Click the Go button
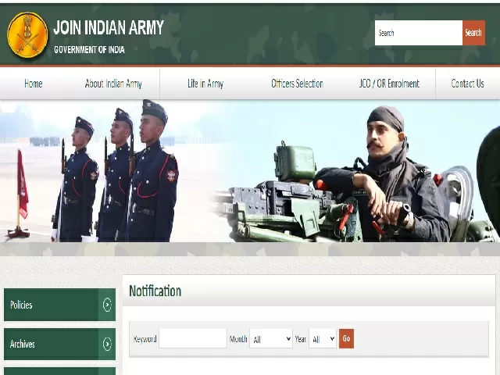500x375 pixels. (346, 339)
